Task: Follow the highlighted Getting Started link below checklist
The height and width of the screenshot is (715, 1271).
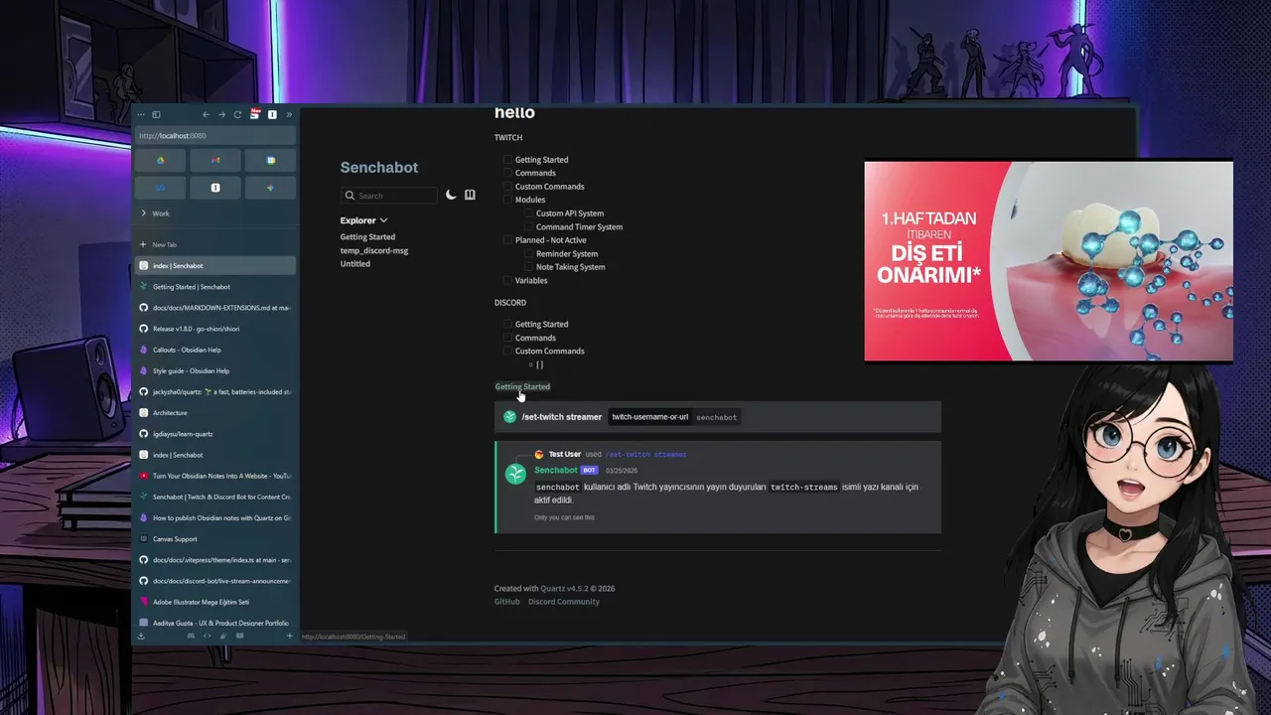Action: click(x=522, y=386)
